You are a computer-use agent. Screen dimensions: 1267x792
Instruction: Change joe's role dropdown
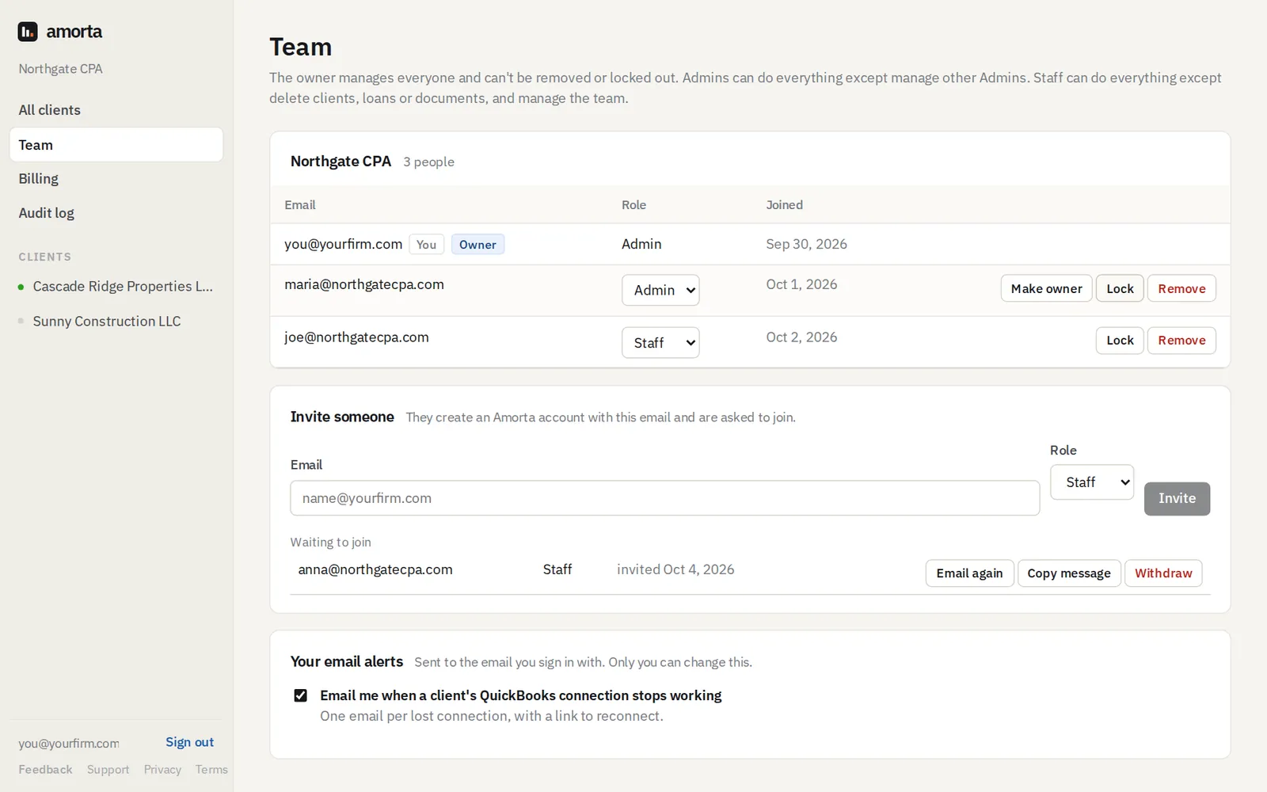pos(660,343)
